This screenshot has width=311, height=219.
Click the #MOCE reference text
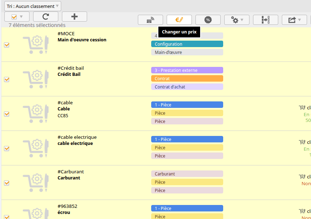66,34
